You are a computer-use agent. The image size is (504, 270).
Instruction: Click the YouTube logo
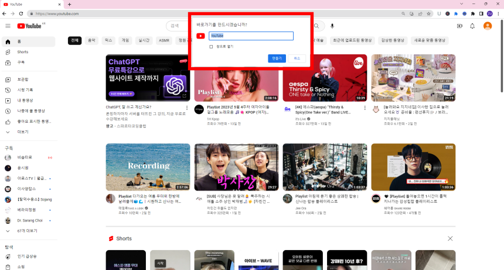[29, 26]
